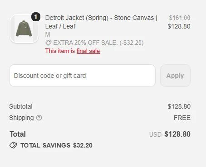Click the struck-through $161.00 original price
This screenshot has width=206, height=167.
pos(180,18)
